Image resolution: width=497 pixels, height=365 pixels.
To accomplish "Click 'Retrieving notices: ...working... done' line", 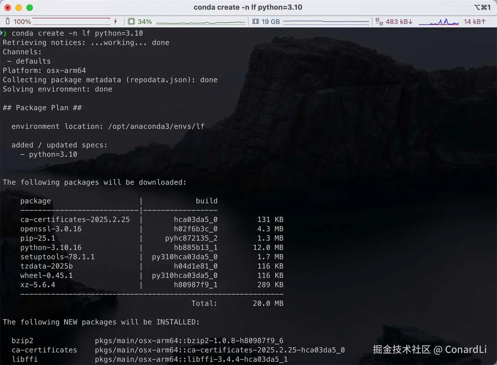I will coord(86,43).
